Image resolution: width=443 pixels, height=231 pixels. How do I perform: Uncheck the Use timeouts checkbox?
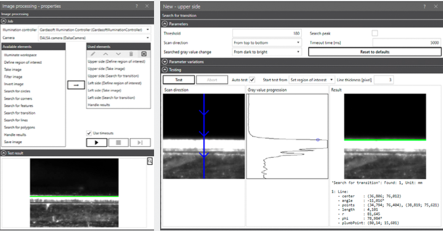click(x=89, y=133)
